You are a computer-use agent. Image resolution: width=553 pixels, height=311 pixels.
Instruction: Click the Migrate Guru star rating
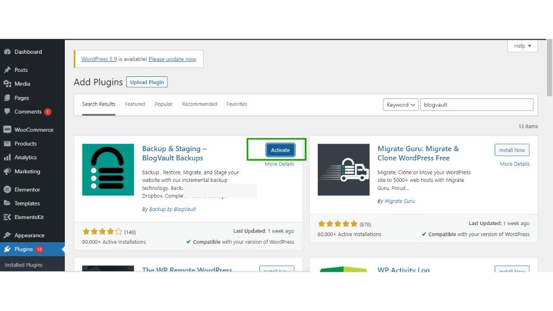click(x=337, y=224)
